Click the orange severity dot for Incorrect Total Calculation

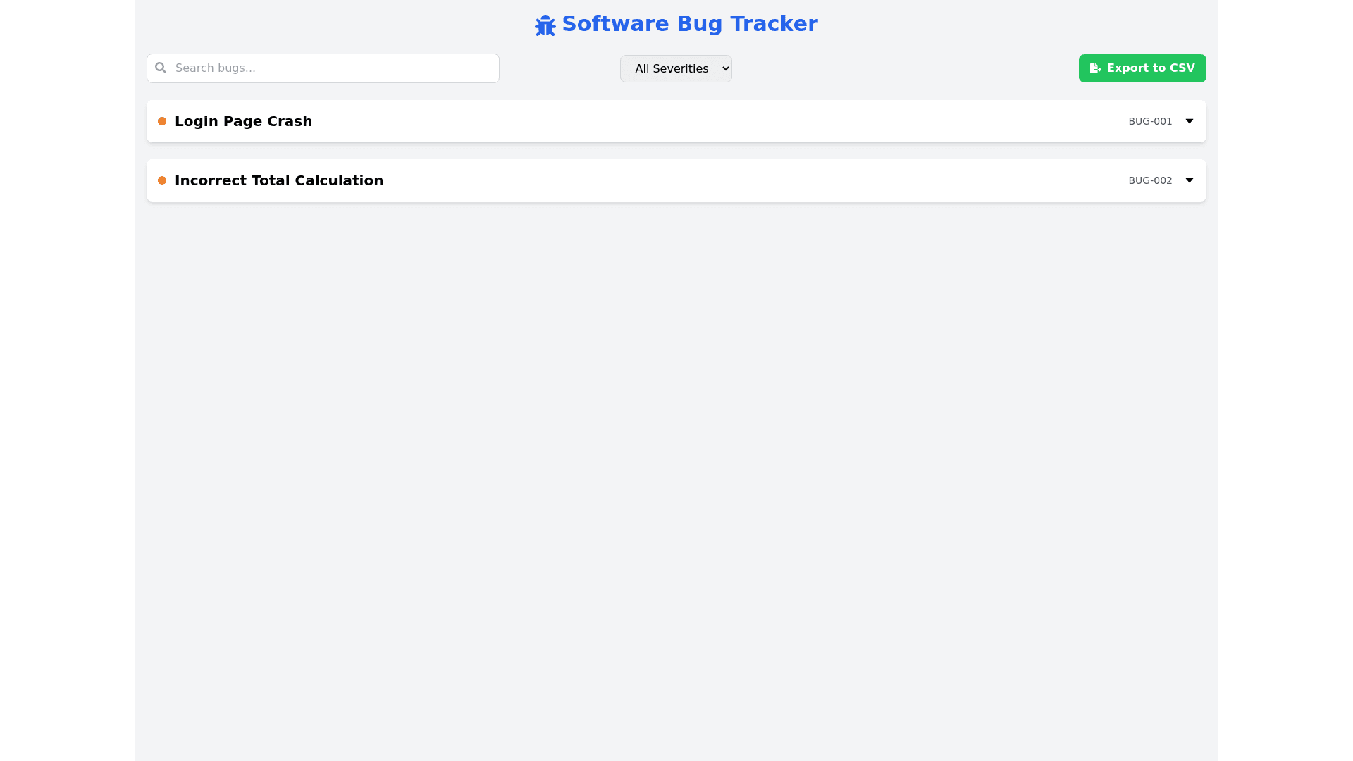(162, 180)
